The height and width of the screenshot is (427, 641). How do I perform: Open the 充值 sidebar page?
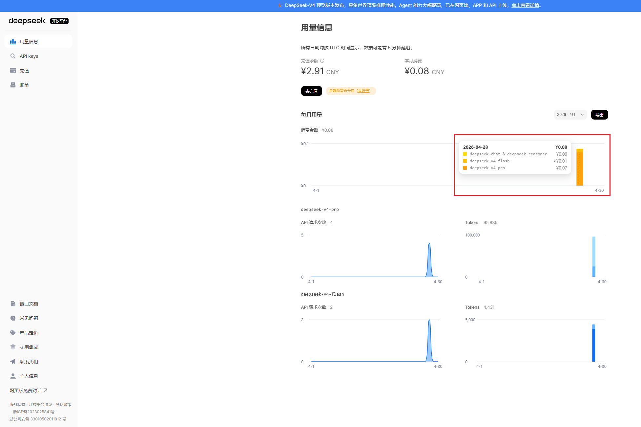pyautogui.click(x=38, y=70)
